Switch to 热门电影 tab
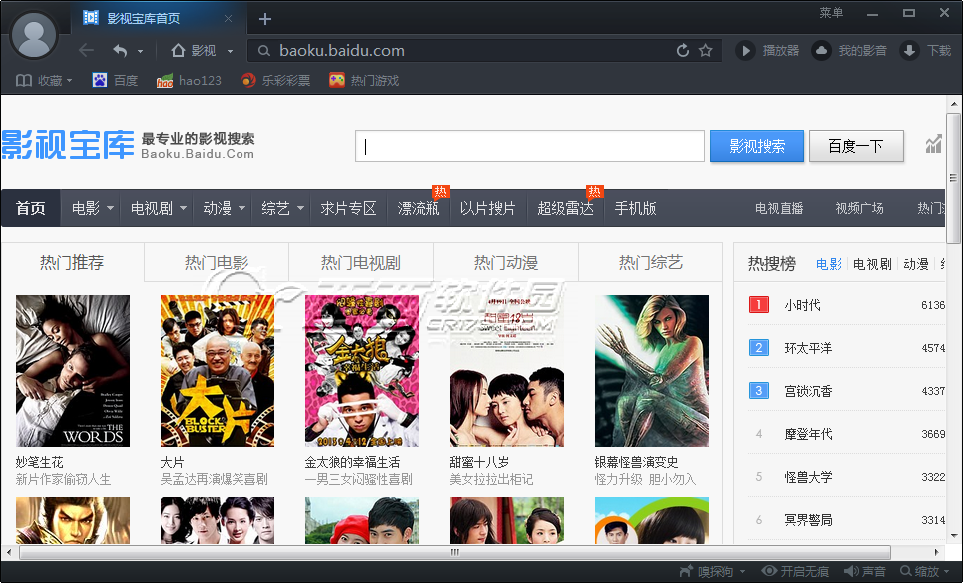The height and width of the screenshot is (583, 963). 217,263
